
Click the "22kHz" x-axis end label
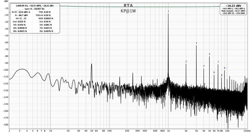247,131
